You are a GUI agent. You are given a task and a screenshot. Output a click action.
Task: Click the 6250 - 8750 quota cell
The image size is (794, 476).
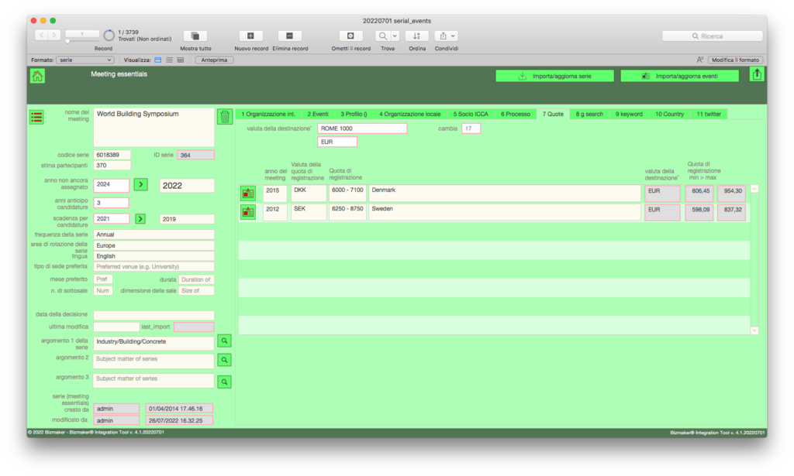click(347, 212)
